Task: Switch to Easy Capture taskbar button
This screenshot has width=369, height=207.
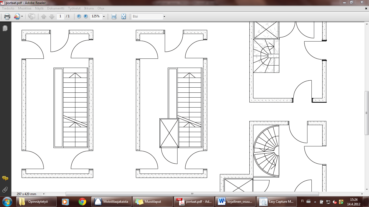Action: [277, 201]
